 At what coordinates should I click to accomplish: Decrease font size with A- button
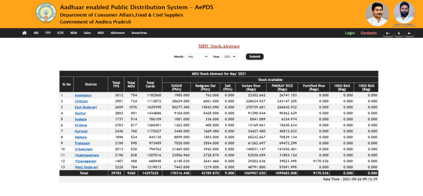pos(409,33)
